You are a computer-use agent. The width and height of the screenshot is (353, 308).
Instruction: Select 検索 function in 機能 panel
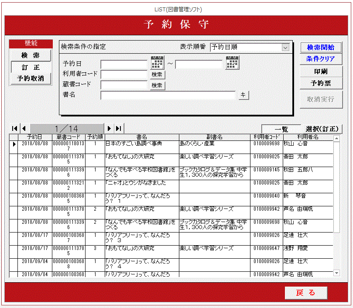[31, 55]
